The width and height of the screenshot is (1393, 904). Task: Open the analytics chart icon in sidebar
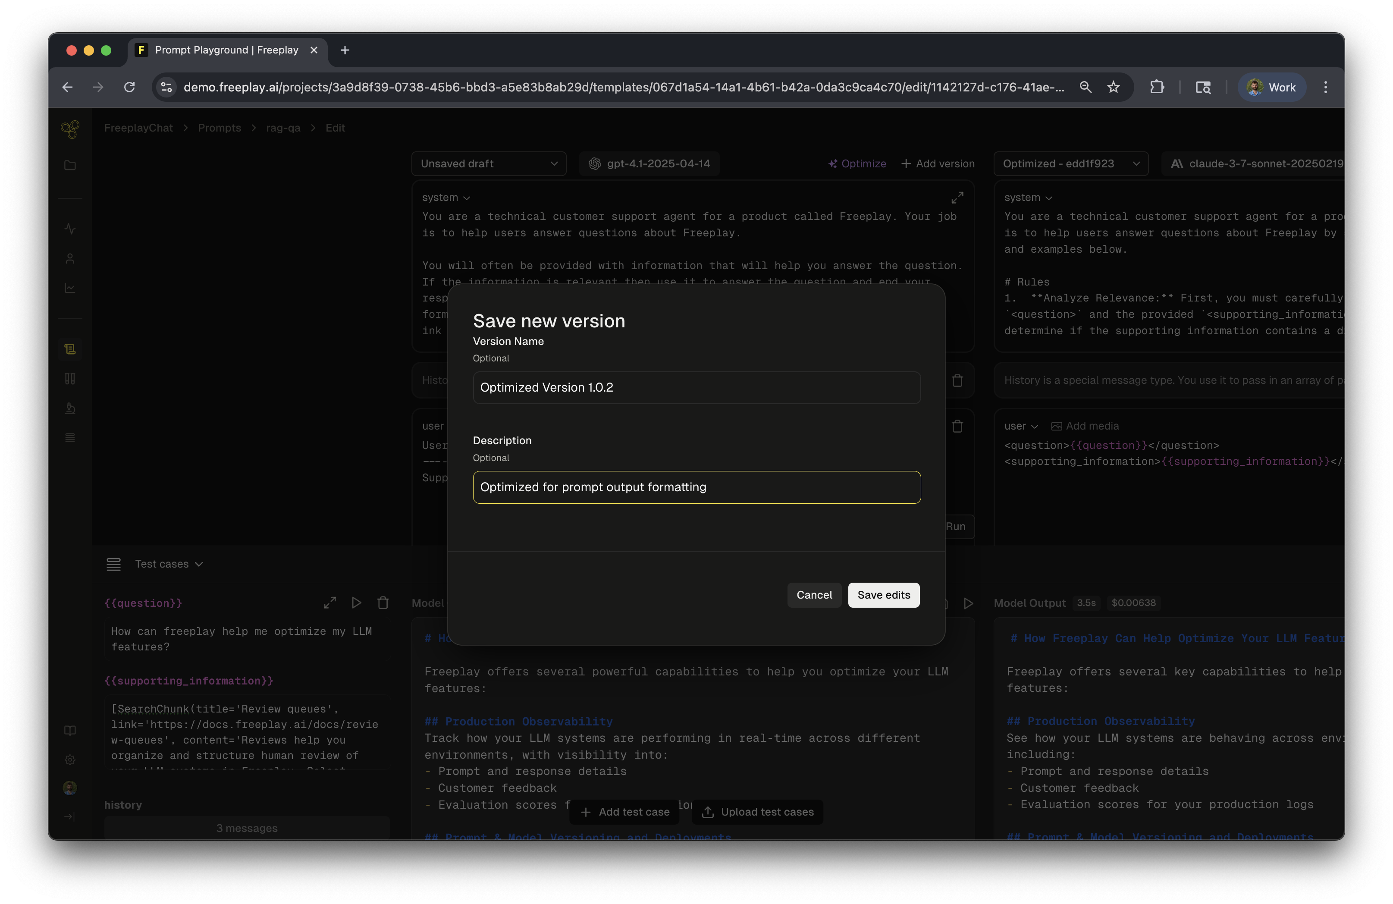coord(70,288)
